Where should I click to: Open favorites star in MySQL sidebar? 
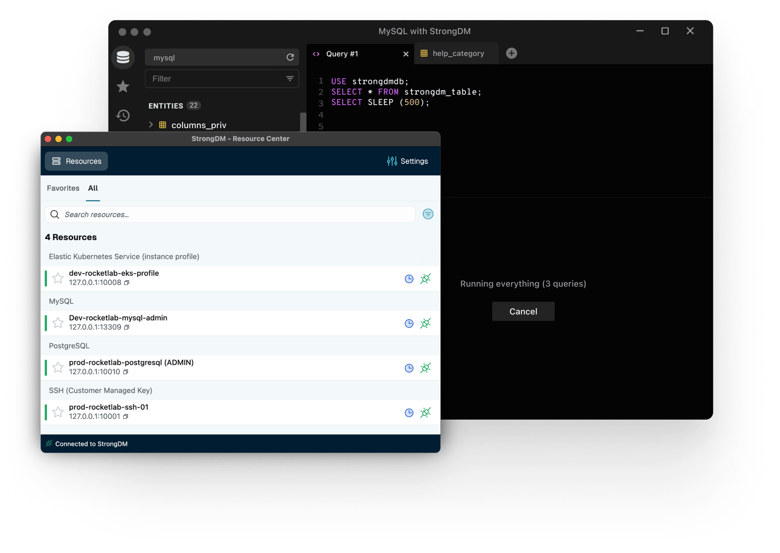click(123, 86)
